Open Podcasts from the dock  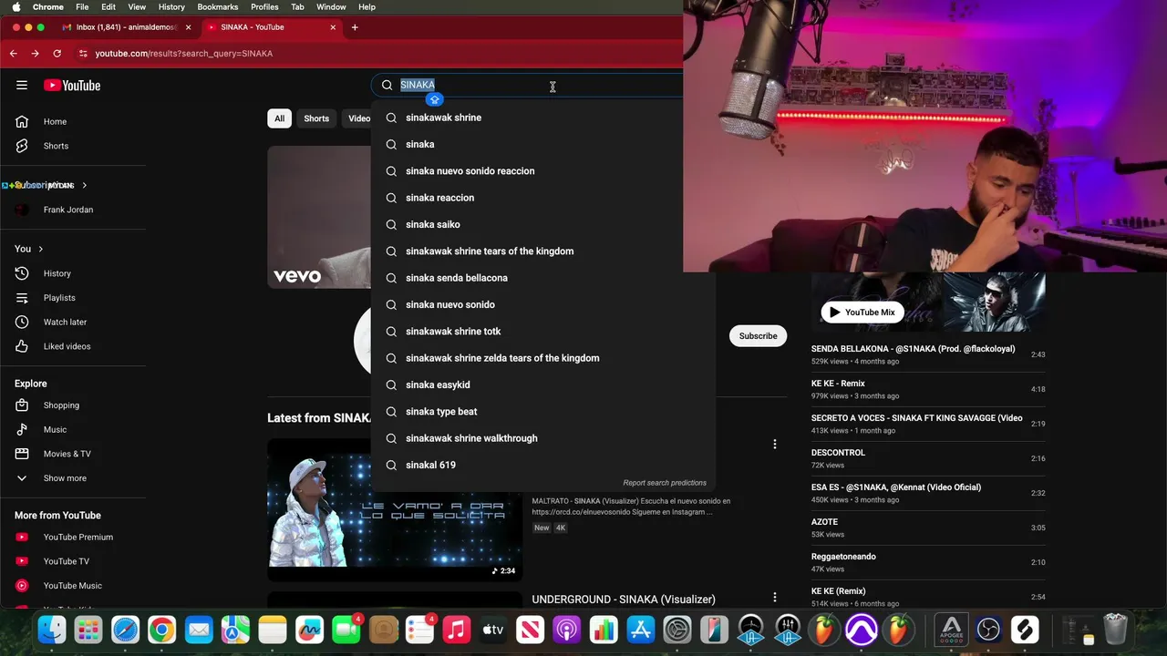pos(567,630)
